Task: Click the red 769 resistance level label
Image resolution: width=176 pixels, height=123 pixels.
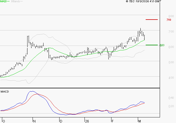Action: point(169,20)
